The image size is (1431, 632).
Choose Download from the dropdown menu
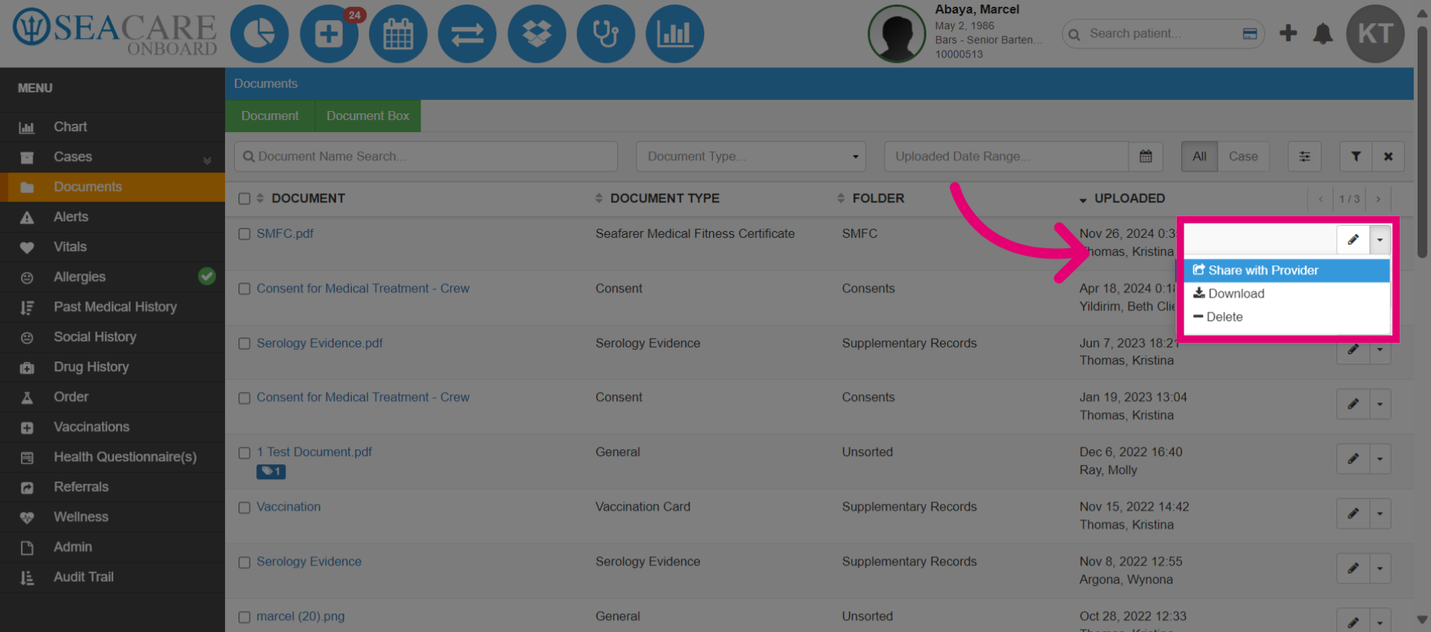click(x=1287, y=294)
